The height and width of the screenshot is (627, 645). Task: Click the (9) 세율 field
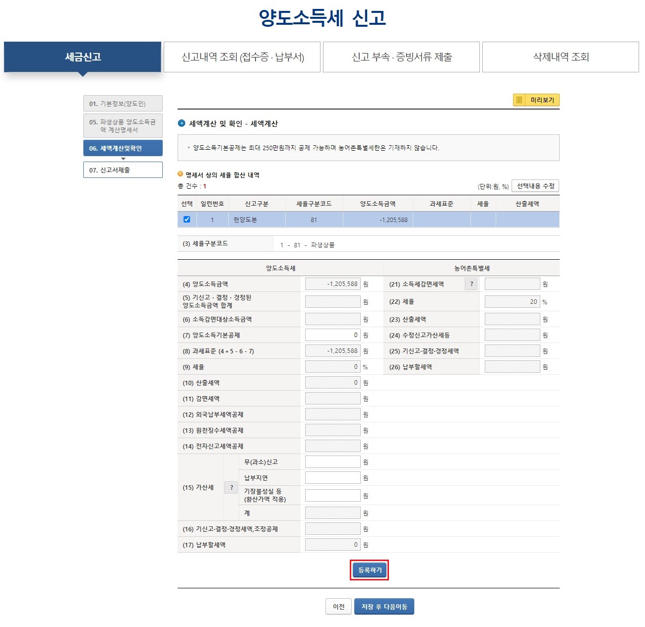click(x=332, y=367)
